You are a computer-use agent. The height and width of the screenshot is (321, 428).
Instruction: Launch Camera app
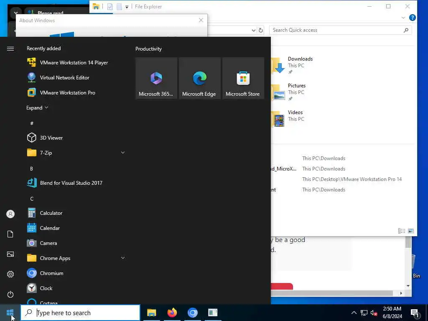48,243
